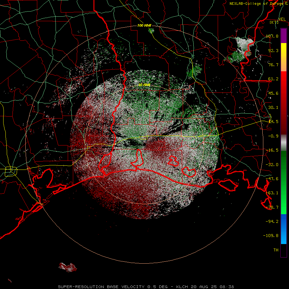Select the 107.8 velocity scale value
This screenshot has height=289, width=289.
272,36
